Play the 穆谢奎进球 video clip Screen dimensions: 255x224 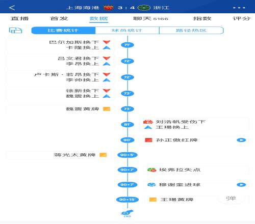pos(241,185)
